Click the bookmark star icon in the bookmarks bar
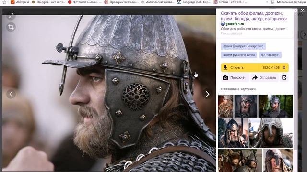The height and width of the screenshot is (172, 307). (x=4, y=2)
